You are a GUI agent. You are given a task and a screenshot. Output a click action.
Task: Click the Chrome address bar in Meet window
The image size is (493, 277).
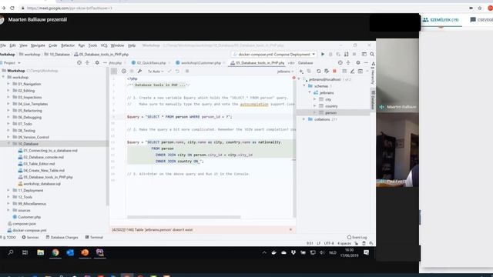245,8
